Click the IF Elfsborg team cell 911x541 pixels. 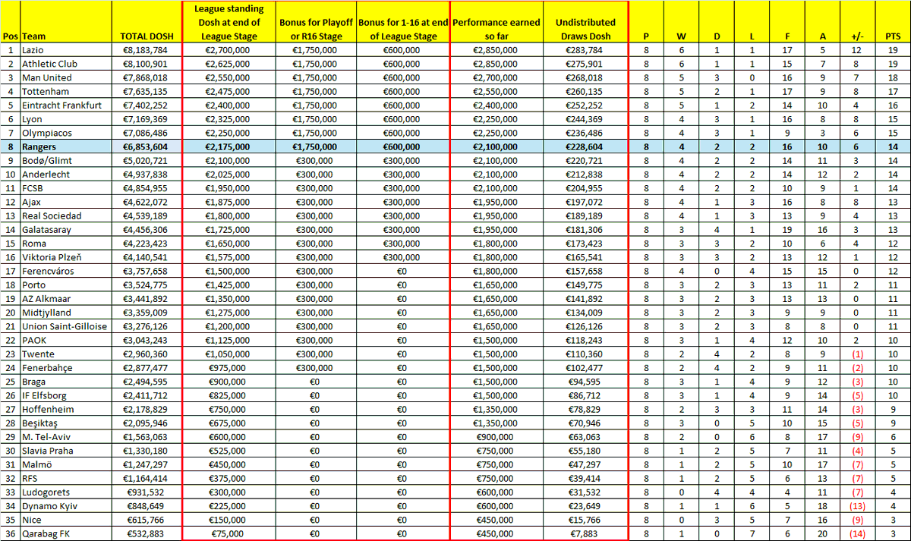[66, 395]
